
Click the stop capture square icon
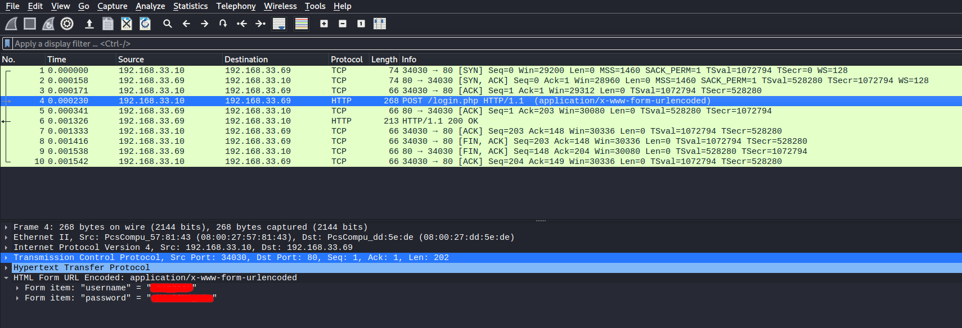click(30, 24)
